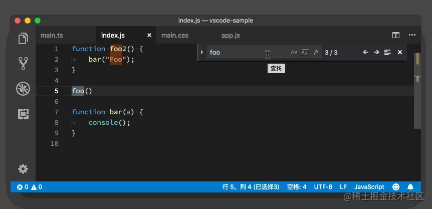Switch to the app.js tab
432x209 pixels.
pyautogui.click(x=231, y=35)
